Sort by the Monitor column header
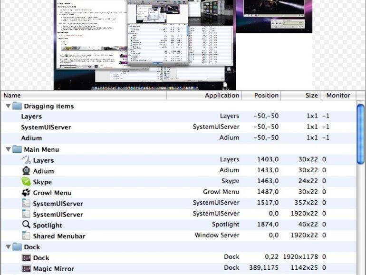366x275 pixels. (x=338, y=95)
